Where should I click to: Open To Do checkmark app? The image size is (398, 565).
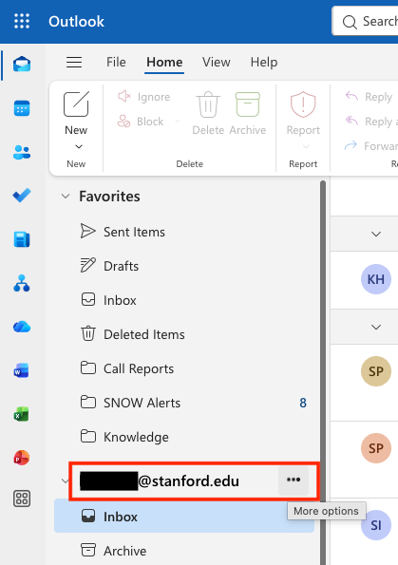pos(22,196)
